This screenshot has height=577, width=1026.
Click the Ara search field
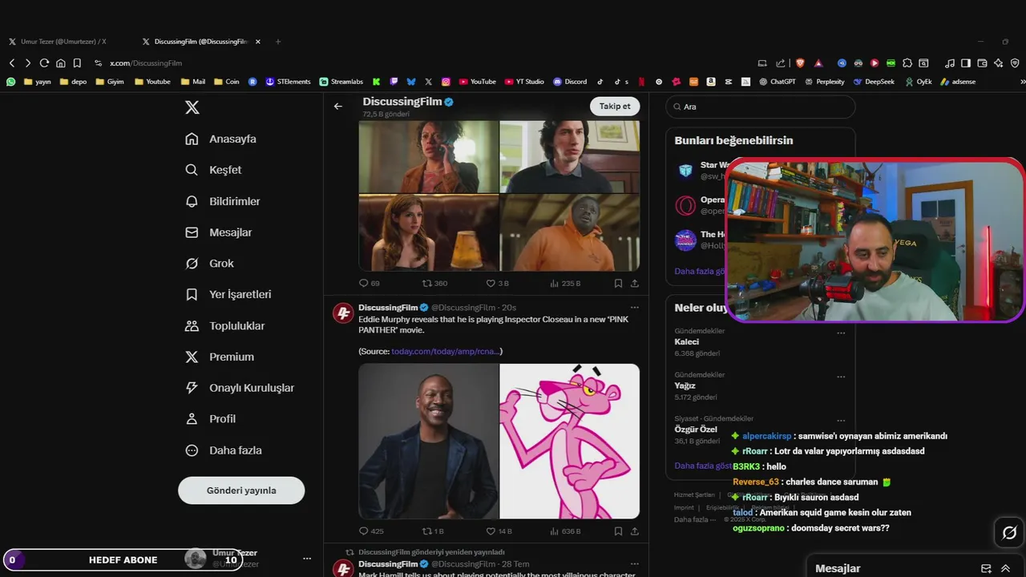point(760,107)
